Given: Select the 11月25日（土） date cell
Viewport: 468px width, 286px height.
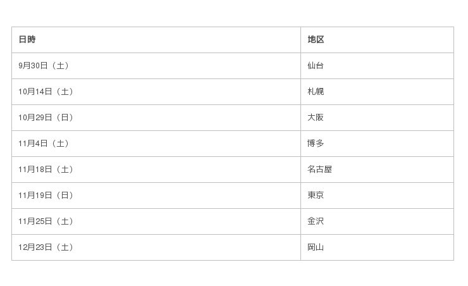Looking at the screenshot, I should click(x=46, y=221).
